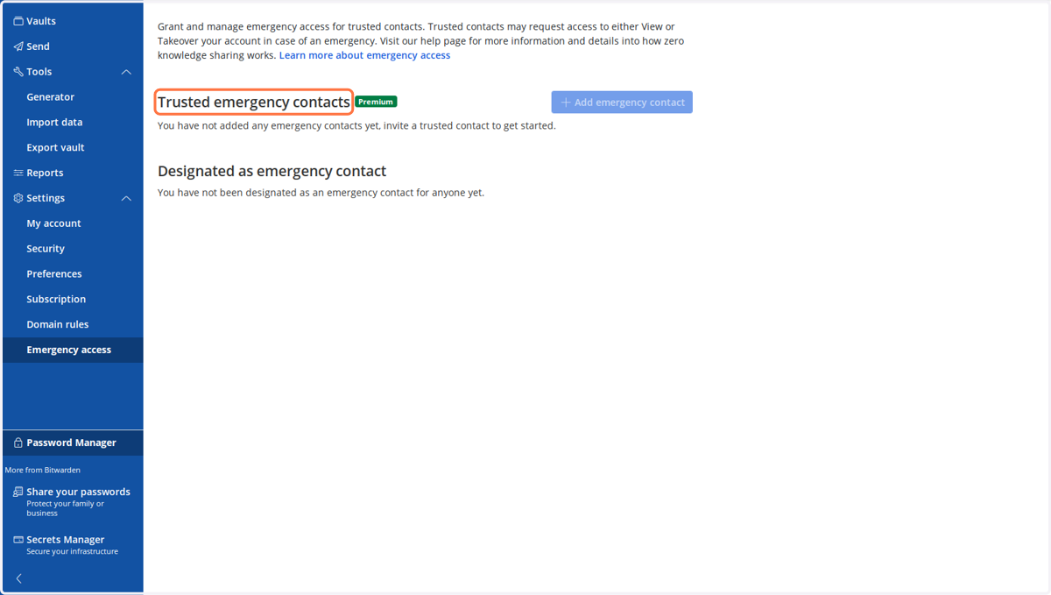Click the Send paper-plane icon
The image size is (1051, 595).
click(x=18, y=46)
